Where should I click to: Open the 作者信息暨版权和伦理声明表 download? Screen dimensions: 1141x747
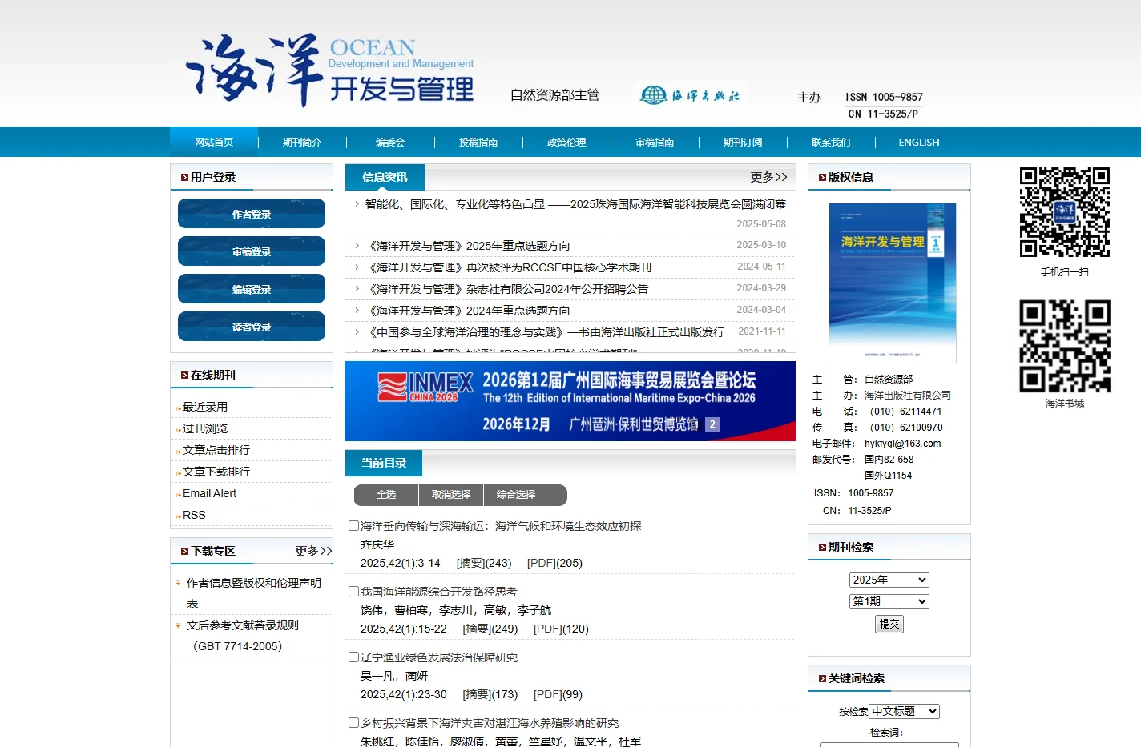[x=253, y=593]
